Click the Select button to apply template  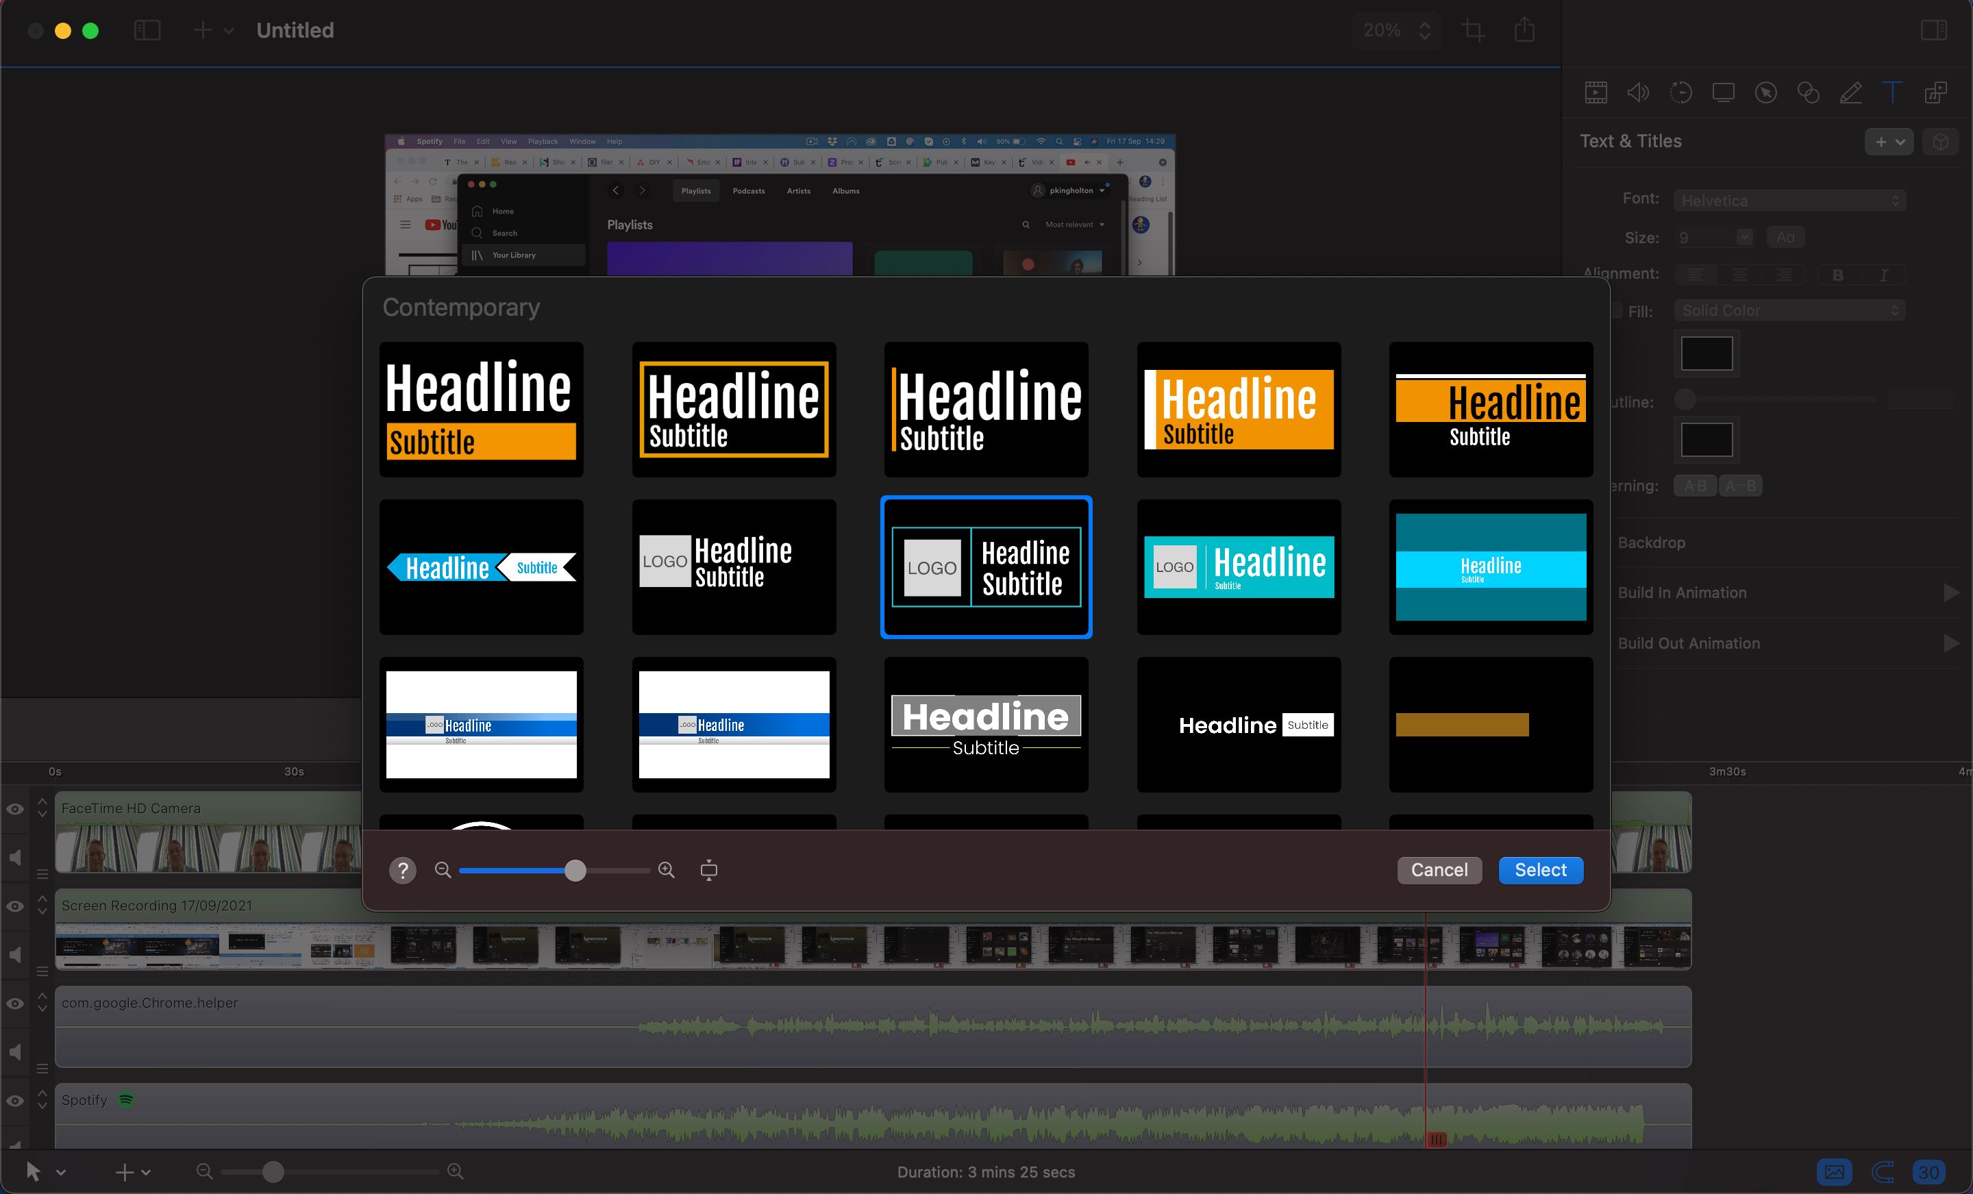click(1540, 870)
